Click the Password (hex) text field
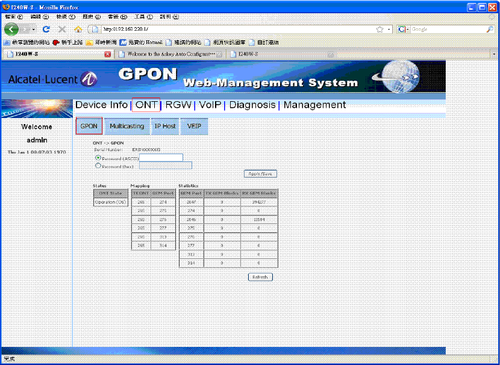 click(x=166, y=166)
